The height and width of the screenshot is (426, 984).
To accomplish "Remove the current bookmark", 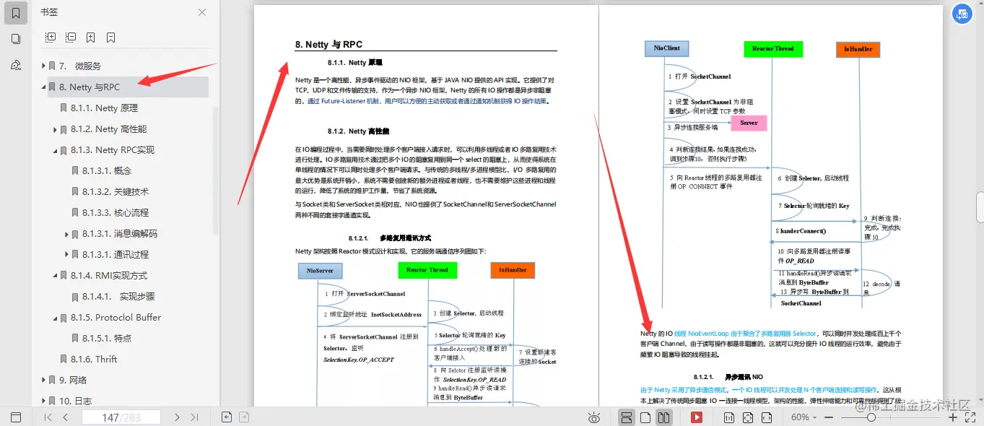I will tap(110, 37).
